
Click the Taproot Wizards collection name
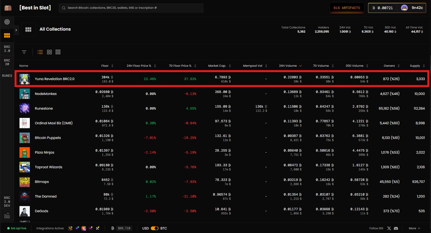pos(48,167)
